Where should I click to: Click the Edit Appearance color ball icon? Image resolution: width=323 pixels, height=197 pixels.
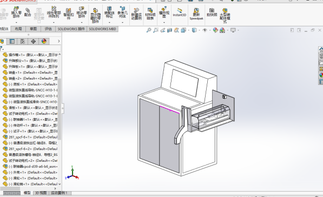point(215,30)
